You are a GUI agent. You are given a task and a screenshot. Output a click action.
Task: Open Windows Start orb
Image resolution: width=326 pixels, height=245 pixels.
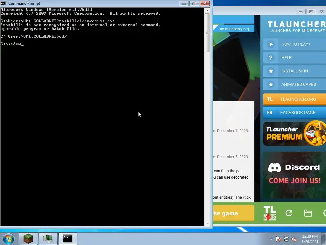[9, 239]
